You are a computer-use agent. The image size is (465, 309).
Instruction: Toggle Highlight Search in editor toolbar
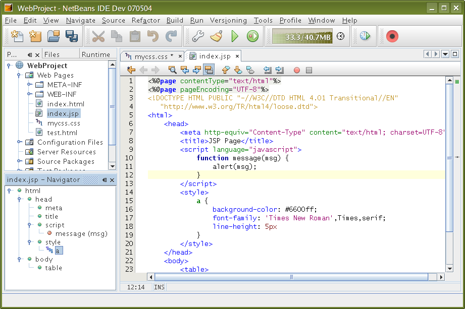point(209,70)
